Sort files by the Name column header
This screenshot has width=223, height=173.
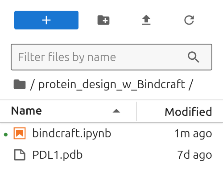pyautogui.click(x=68, y=111)
